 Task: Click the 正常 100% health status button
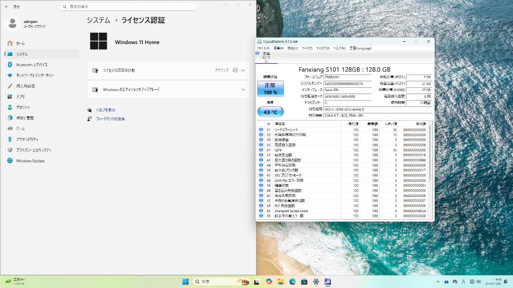click(x=270, y=89)
